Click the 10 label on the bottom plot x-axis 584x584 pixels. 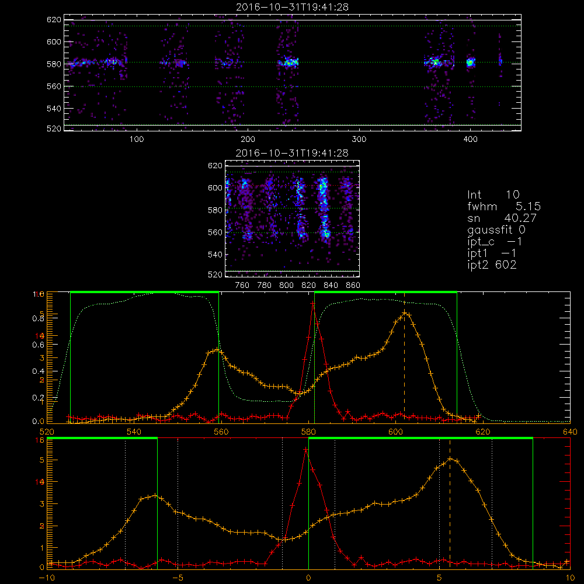(x=570, y=578)
